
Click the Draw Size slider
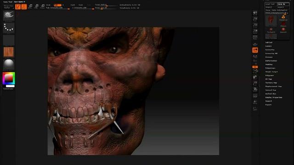point(106,8)
